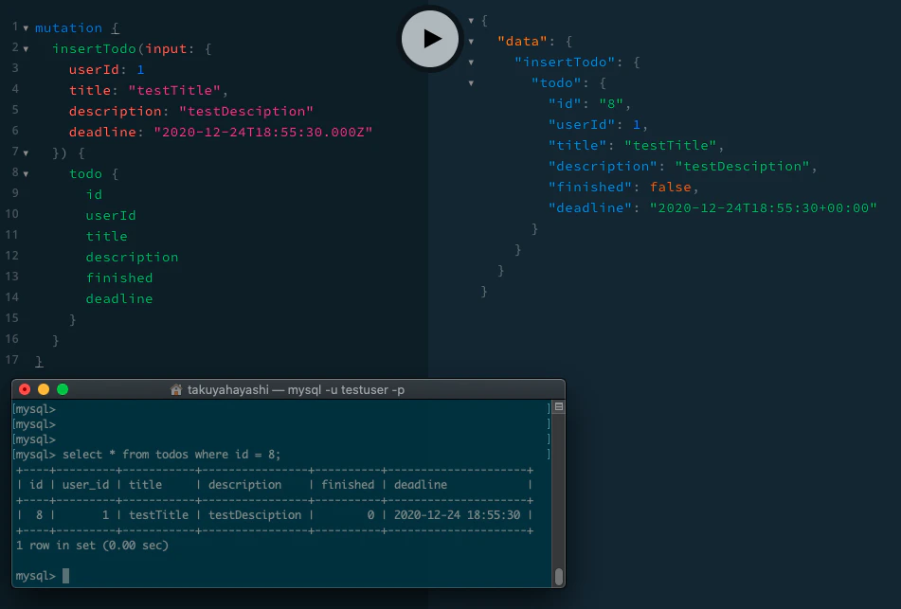This screenshot has height=609, width=901.
Task: Click the deadline value "2020-12-24T18:55:30.000Z" in query
Action: click(263, 133)
